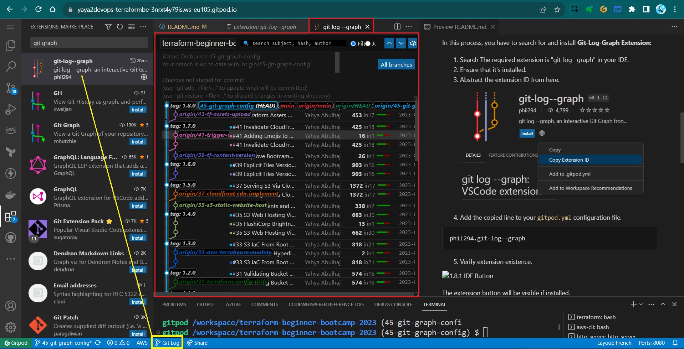Viewport: 684px width, 349px height.
Task: Open manage gear for git-log--graph extension
Action: pos(144,77)
